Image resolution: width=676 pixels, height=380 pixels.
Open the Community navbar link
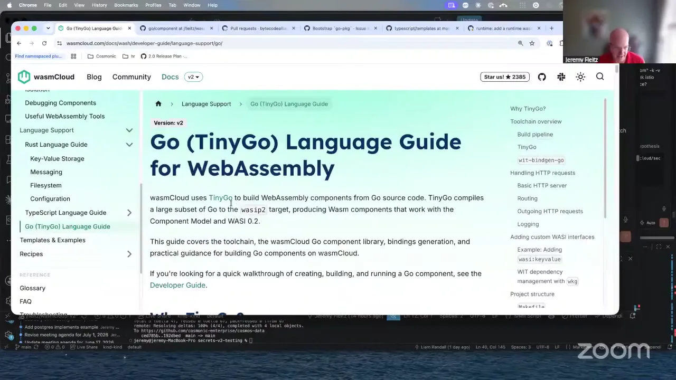point(132,77)
